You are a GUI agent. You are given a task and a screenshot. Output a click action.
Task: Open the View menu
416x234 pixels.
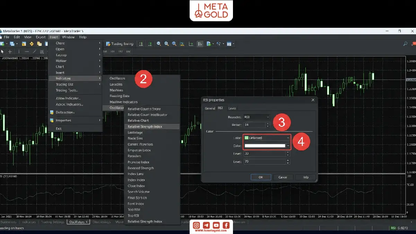point(28,37)
